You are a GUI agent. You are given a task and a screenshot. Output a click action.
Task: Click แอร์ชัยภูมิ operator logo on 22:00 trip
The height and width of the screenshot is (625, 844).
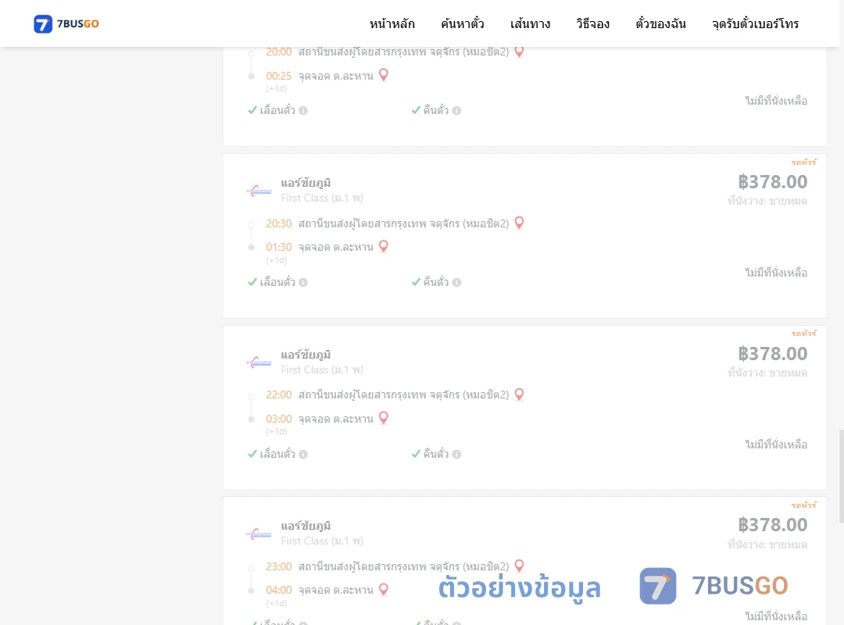pos(259,362)
